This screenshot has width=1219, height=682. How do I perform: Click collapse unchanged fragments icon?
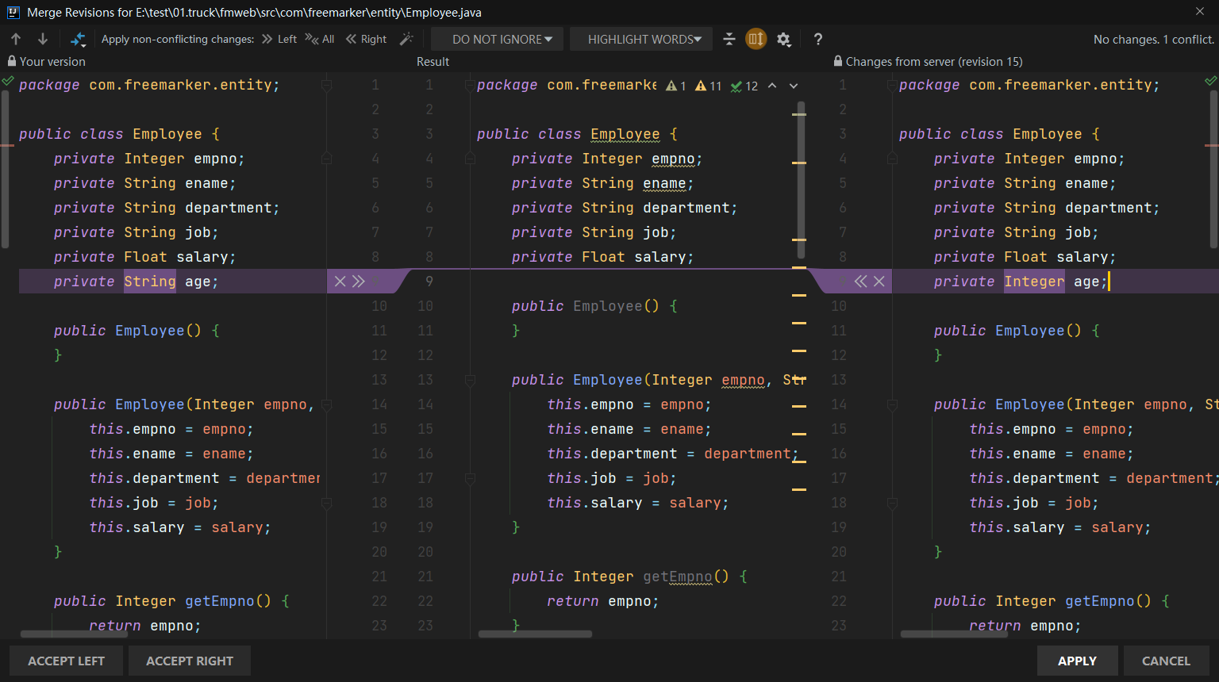[729, 39]
